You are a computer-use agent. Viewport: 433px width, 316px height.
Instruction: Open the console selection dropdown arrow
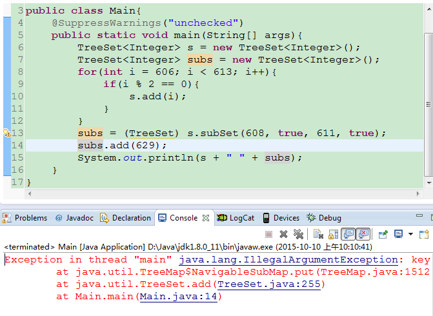point(410,234)
